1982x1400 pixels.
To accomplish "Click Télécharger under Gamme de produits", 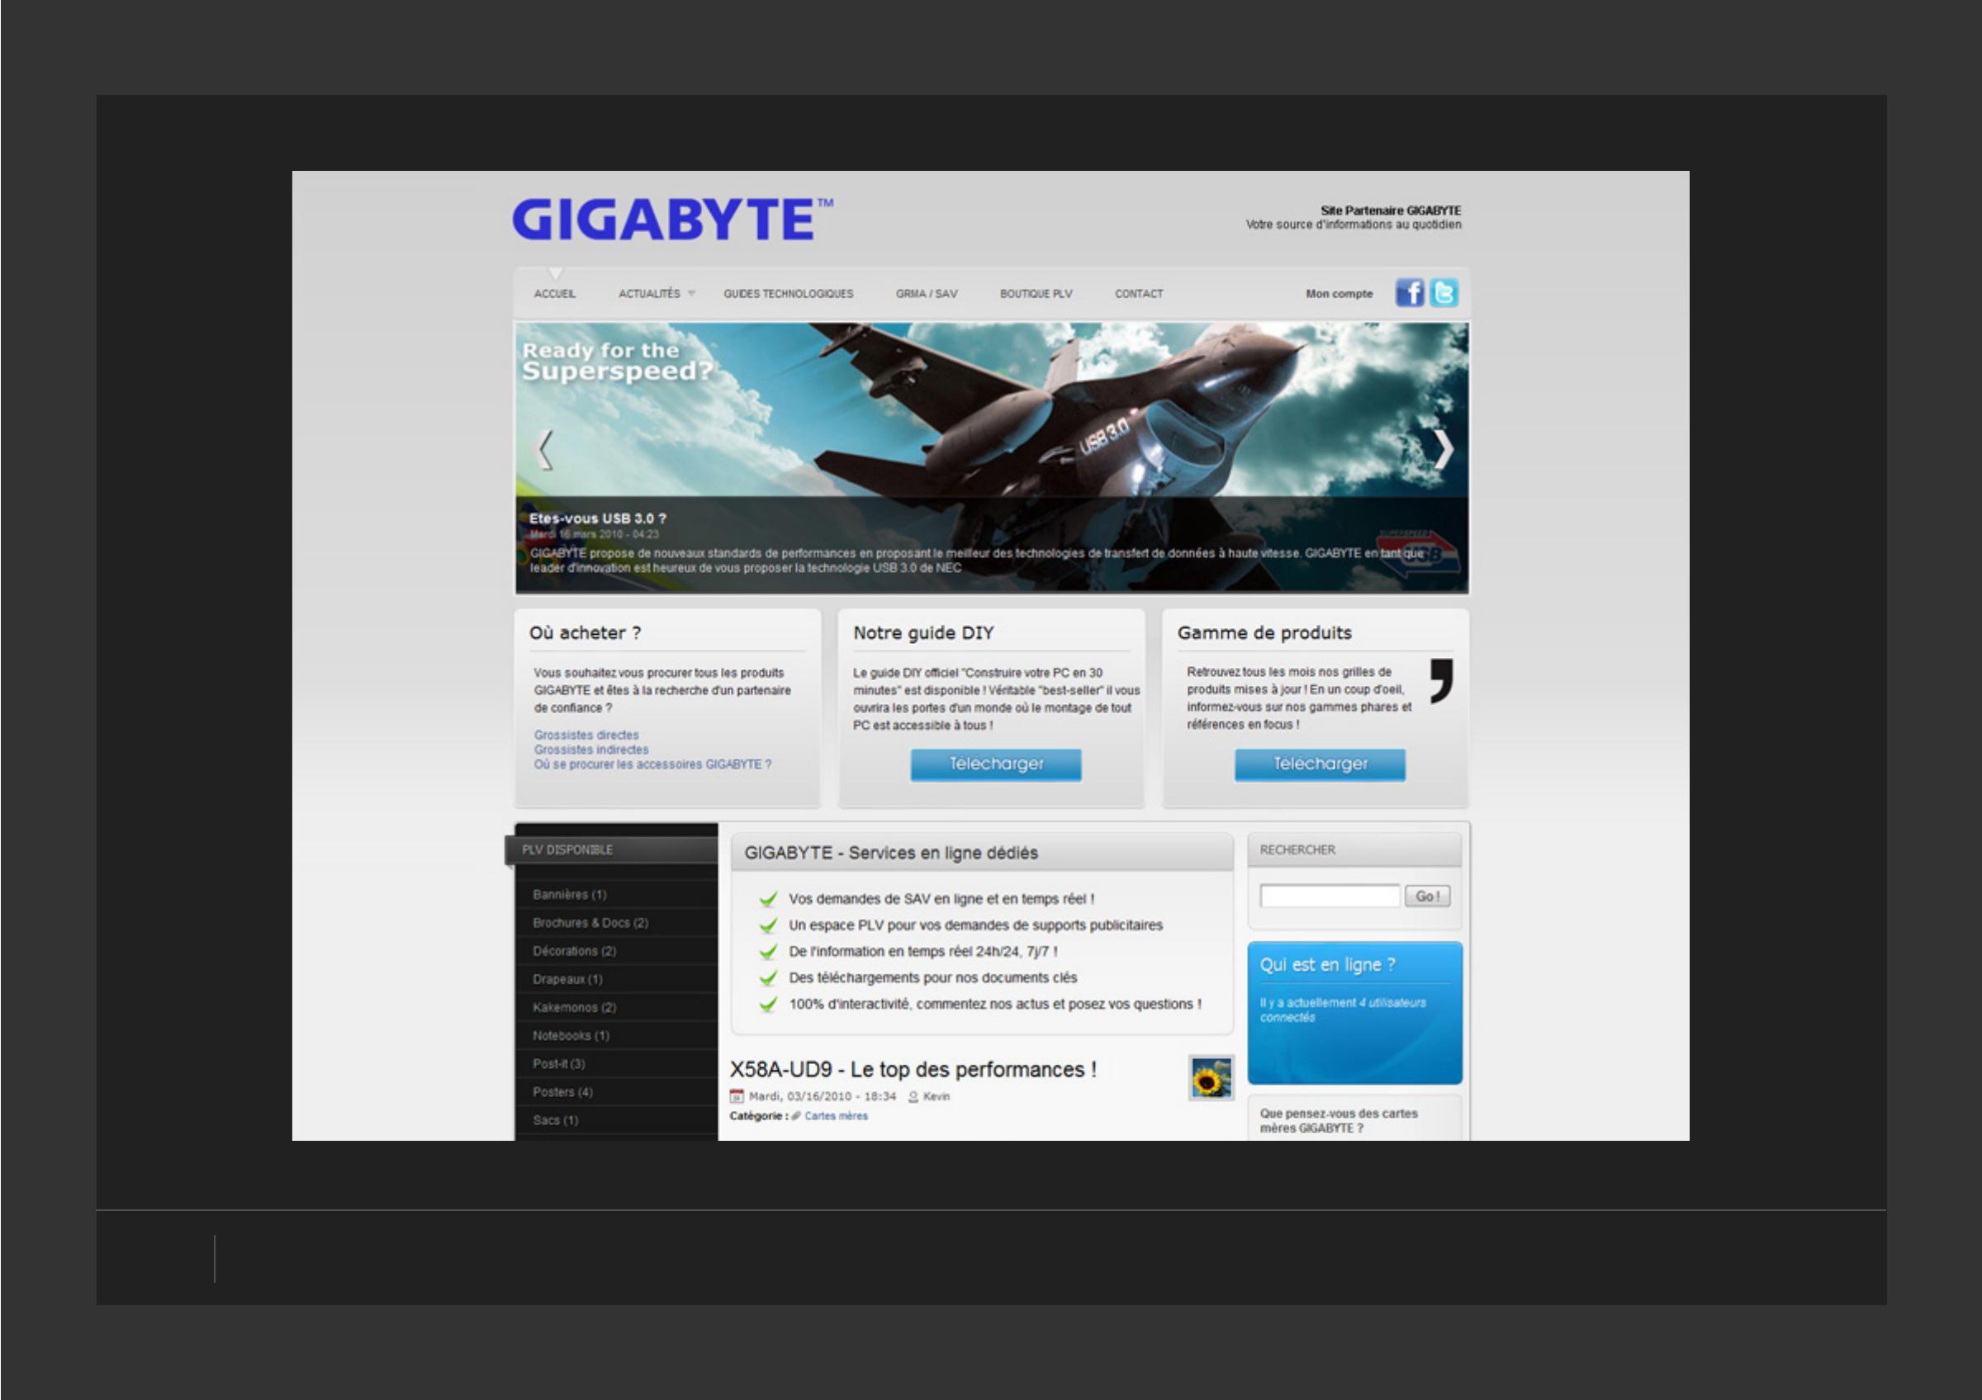I will (1320, 764).
